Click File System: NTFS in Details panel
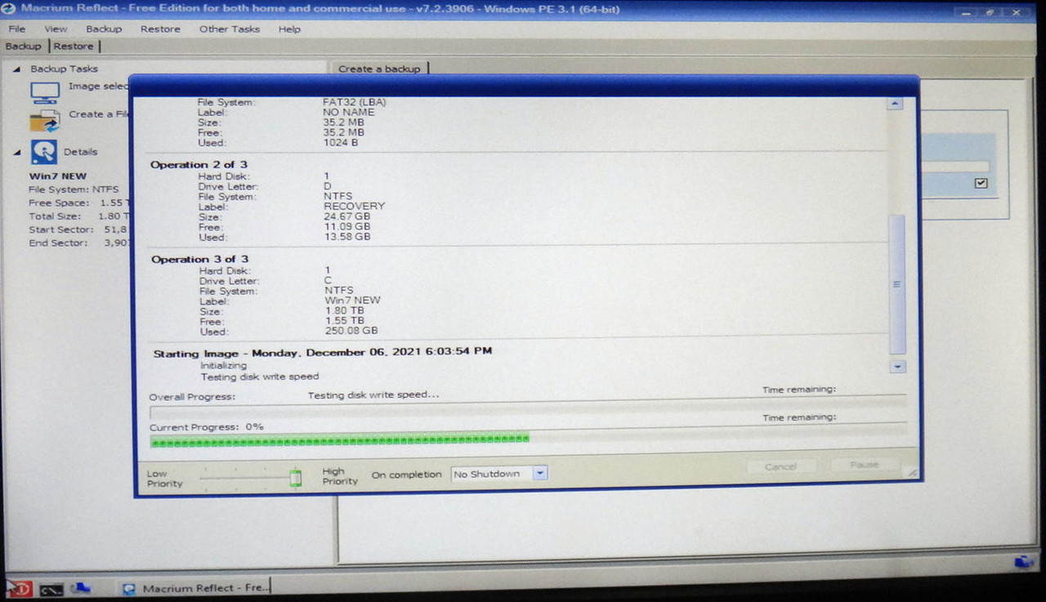This screenshot has height=602, width=1046. (74, 190)
